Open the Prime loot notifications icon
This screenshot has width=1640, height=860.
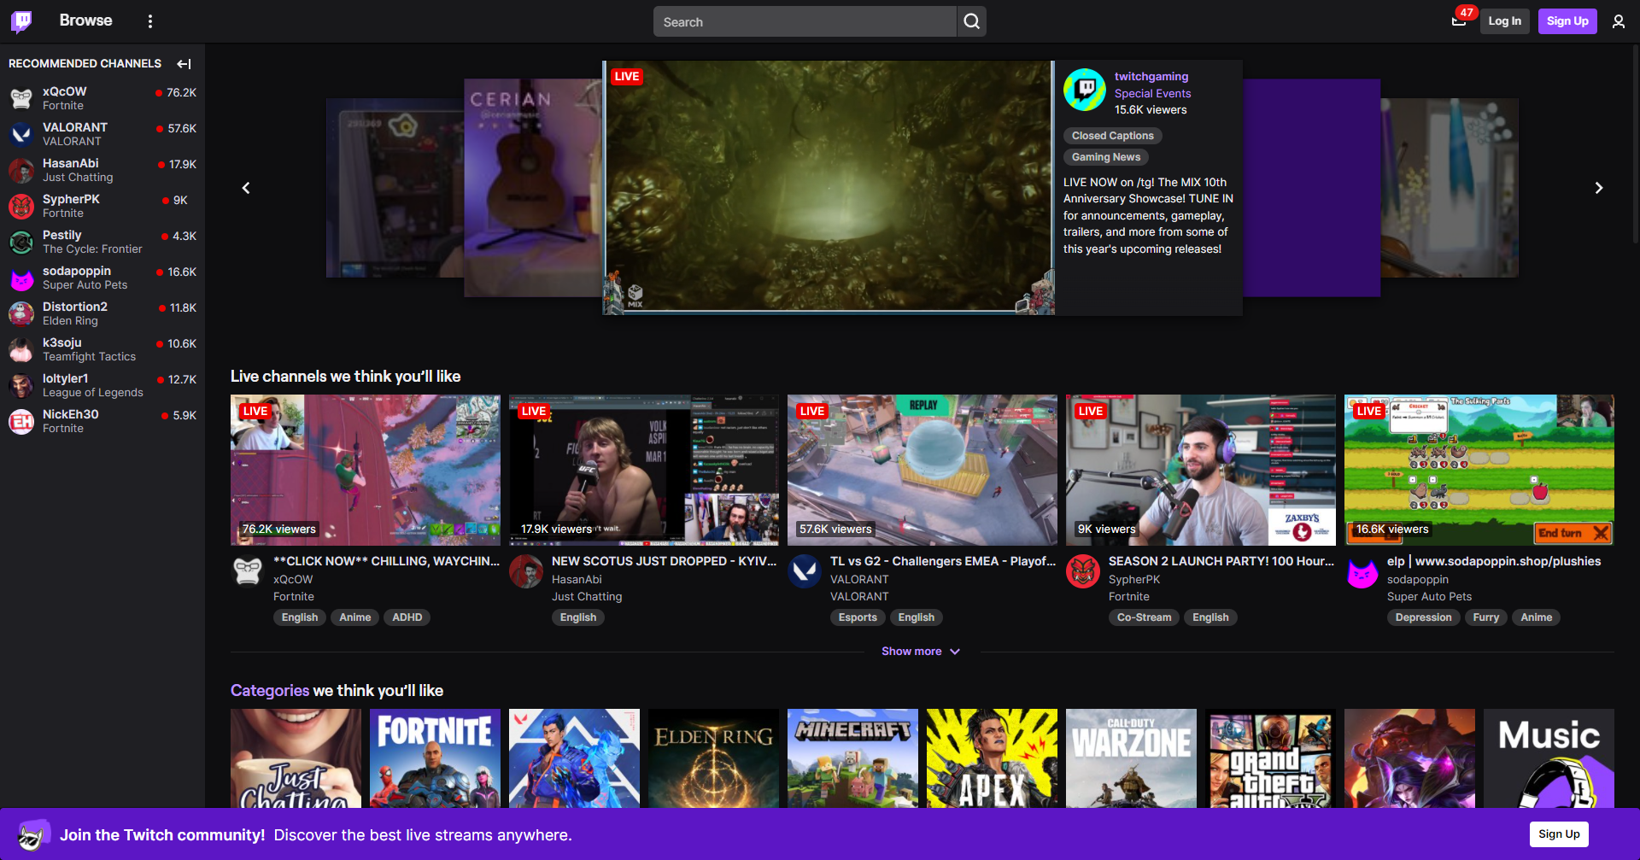click(x=1459, y=21)
